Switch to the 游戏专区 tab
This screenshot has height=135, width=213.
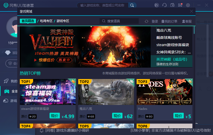(x=63, y=21)
